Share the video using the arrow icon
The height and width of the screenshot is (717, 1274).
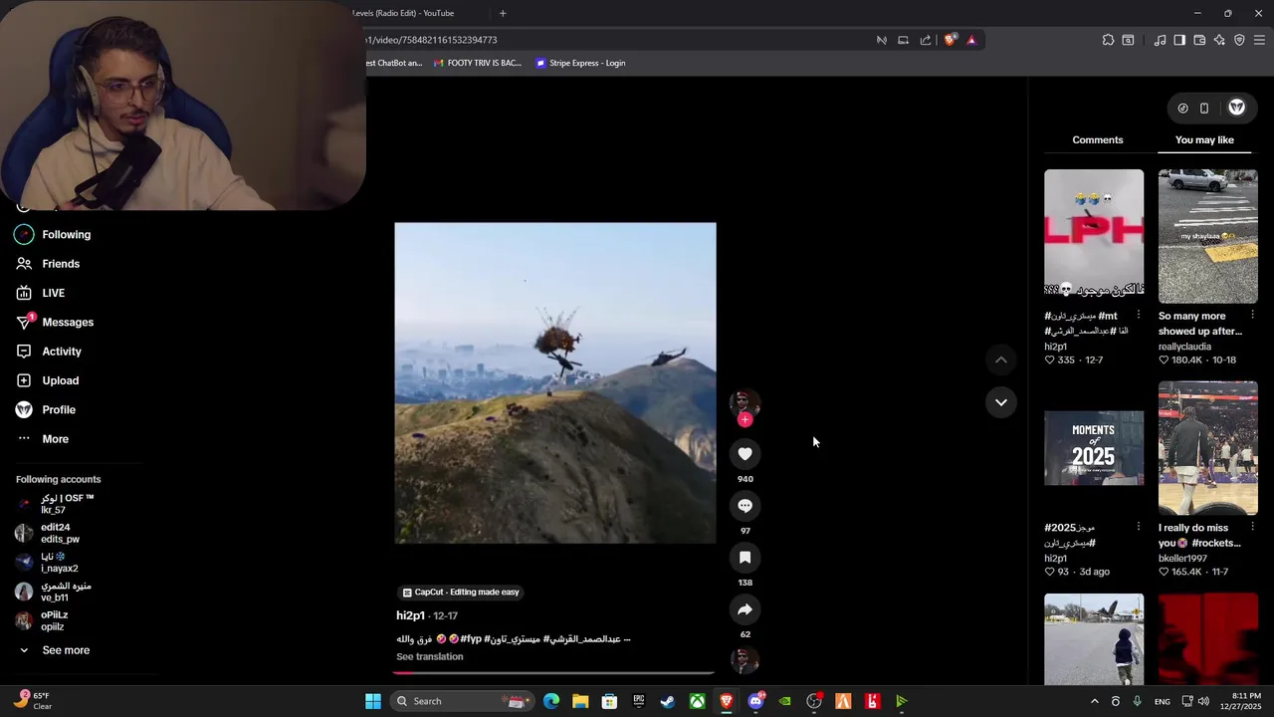pyautogui.click(x=744, y=609)
